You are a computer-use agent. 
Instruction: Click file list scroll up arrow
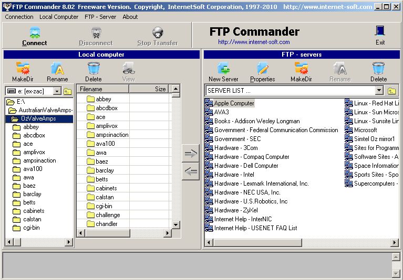pyautogui.click(x=176, y=89)
